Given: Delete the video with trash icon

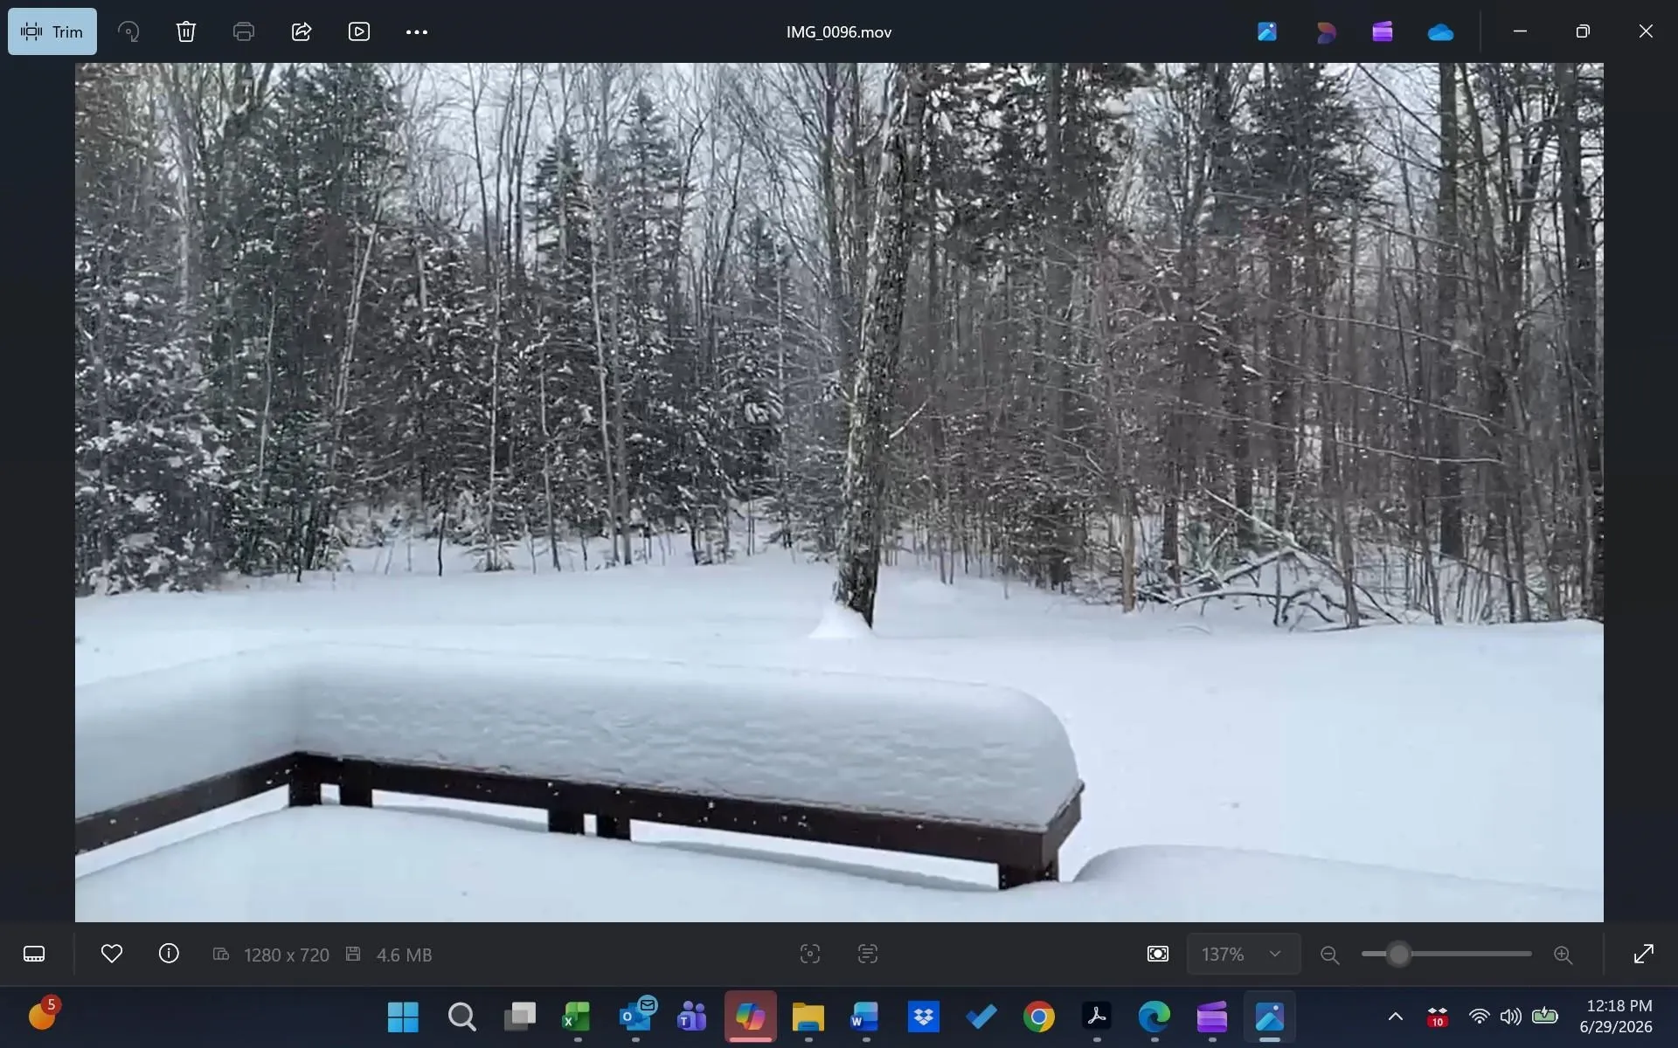Looking at the screenshot, I should 186,31.
